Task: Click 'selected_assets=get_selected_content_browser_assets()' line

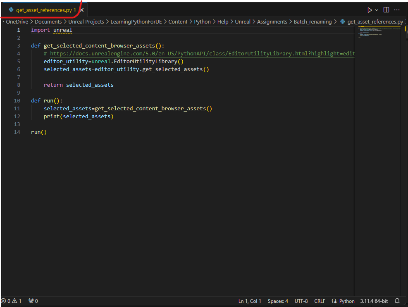Action: click(128, 109)
